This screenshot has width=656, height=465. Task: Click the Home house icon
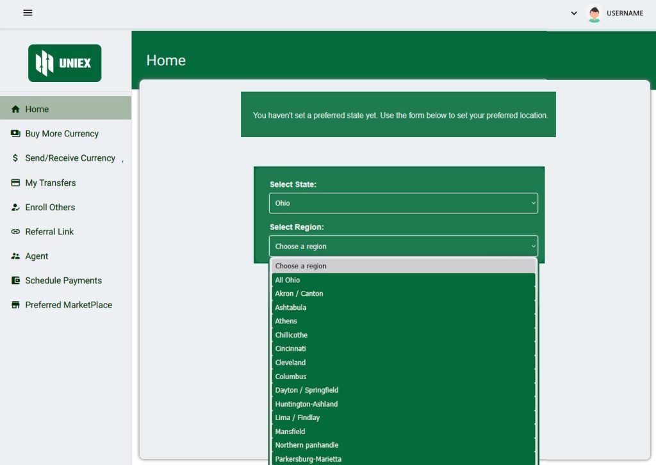click(x=15, y=110)
